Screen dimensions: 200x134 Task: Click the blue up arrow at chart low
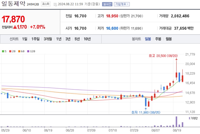coord(146,109)
